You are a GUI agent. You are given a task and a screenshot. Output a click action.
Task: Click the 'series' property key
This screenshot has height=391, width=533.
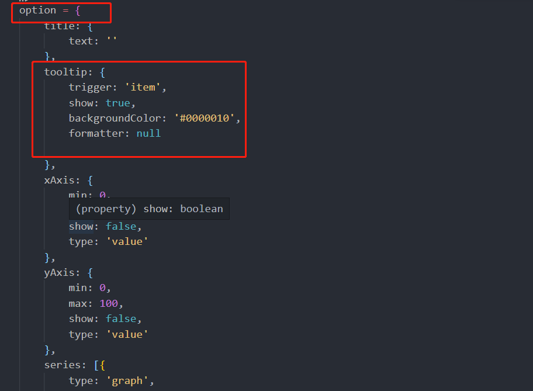[63, 365]
